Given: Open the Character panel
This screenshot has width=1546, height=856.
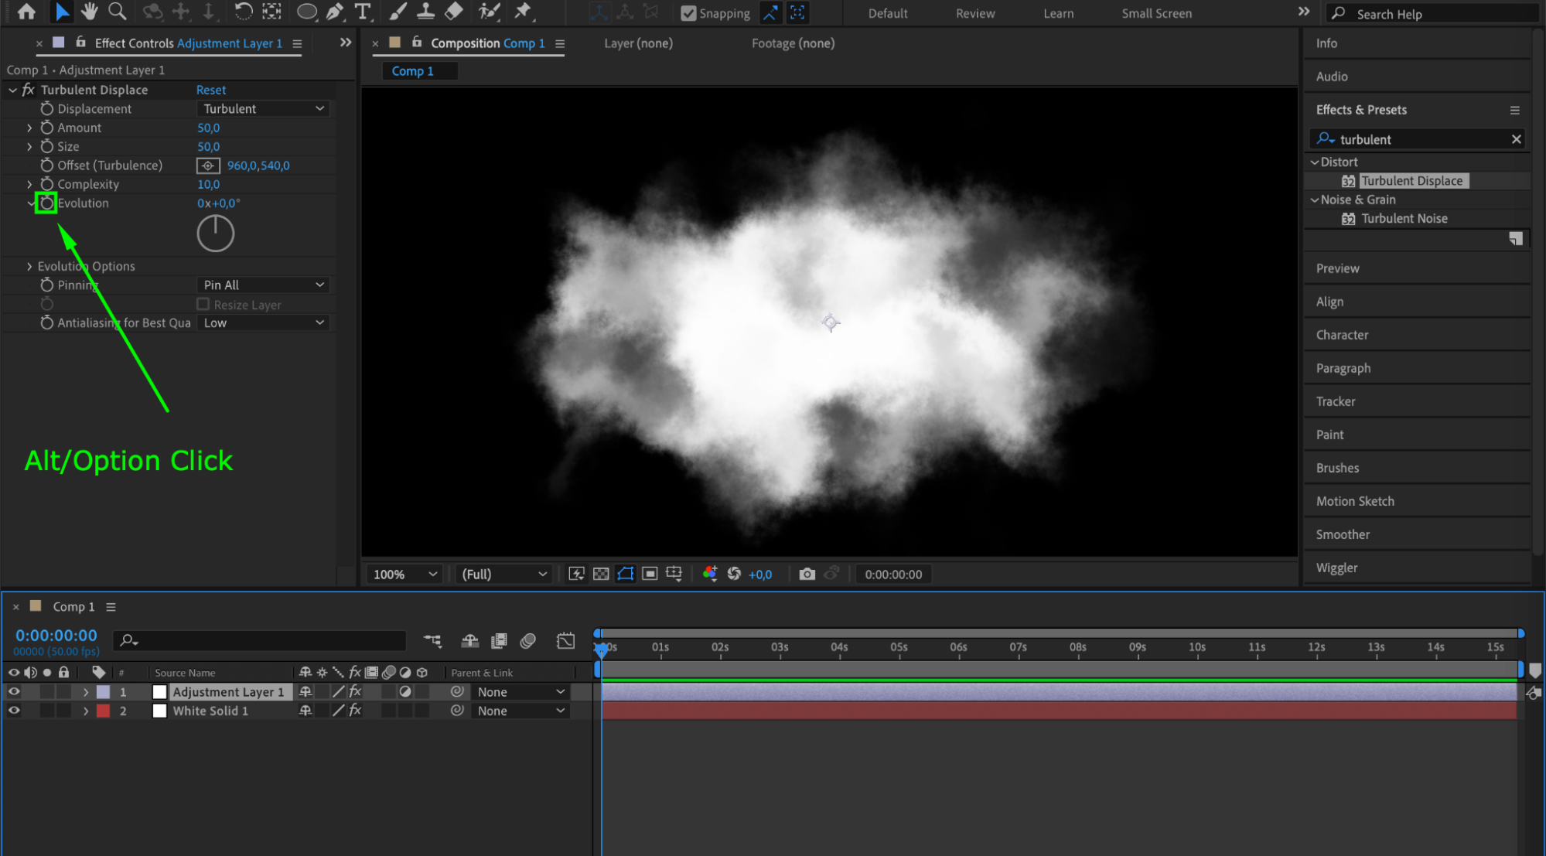Looking at the screenshot, I should coord(1342,335).
